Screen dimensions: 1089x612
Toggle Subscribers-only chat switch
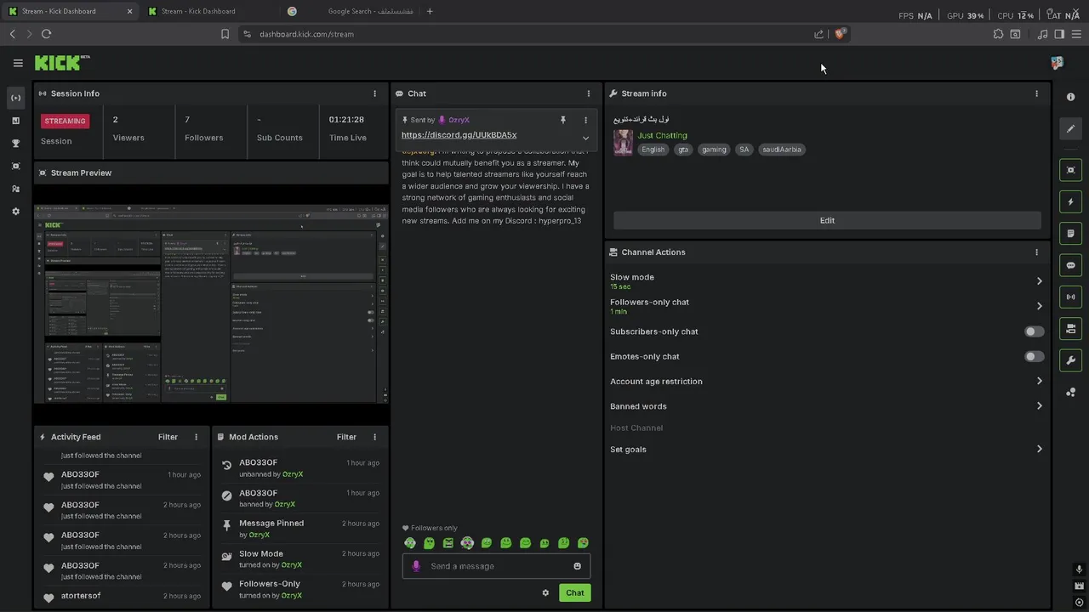pos(1034,331)
